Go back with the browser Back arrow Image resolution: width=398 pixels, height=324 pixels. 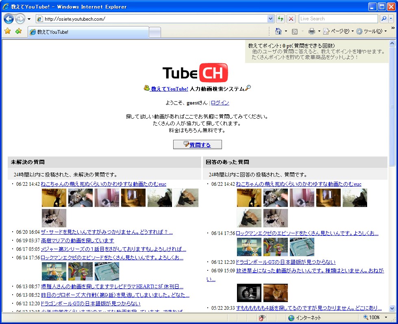[x=9, y=19]
